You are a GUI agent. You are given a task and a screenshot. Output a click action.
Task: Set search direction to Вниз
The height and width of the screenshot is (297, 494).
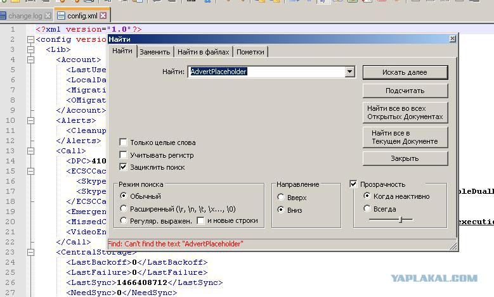281,210
